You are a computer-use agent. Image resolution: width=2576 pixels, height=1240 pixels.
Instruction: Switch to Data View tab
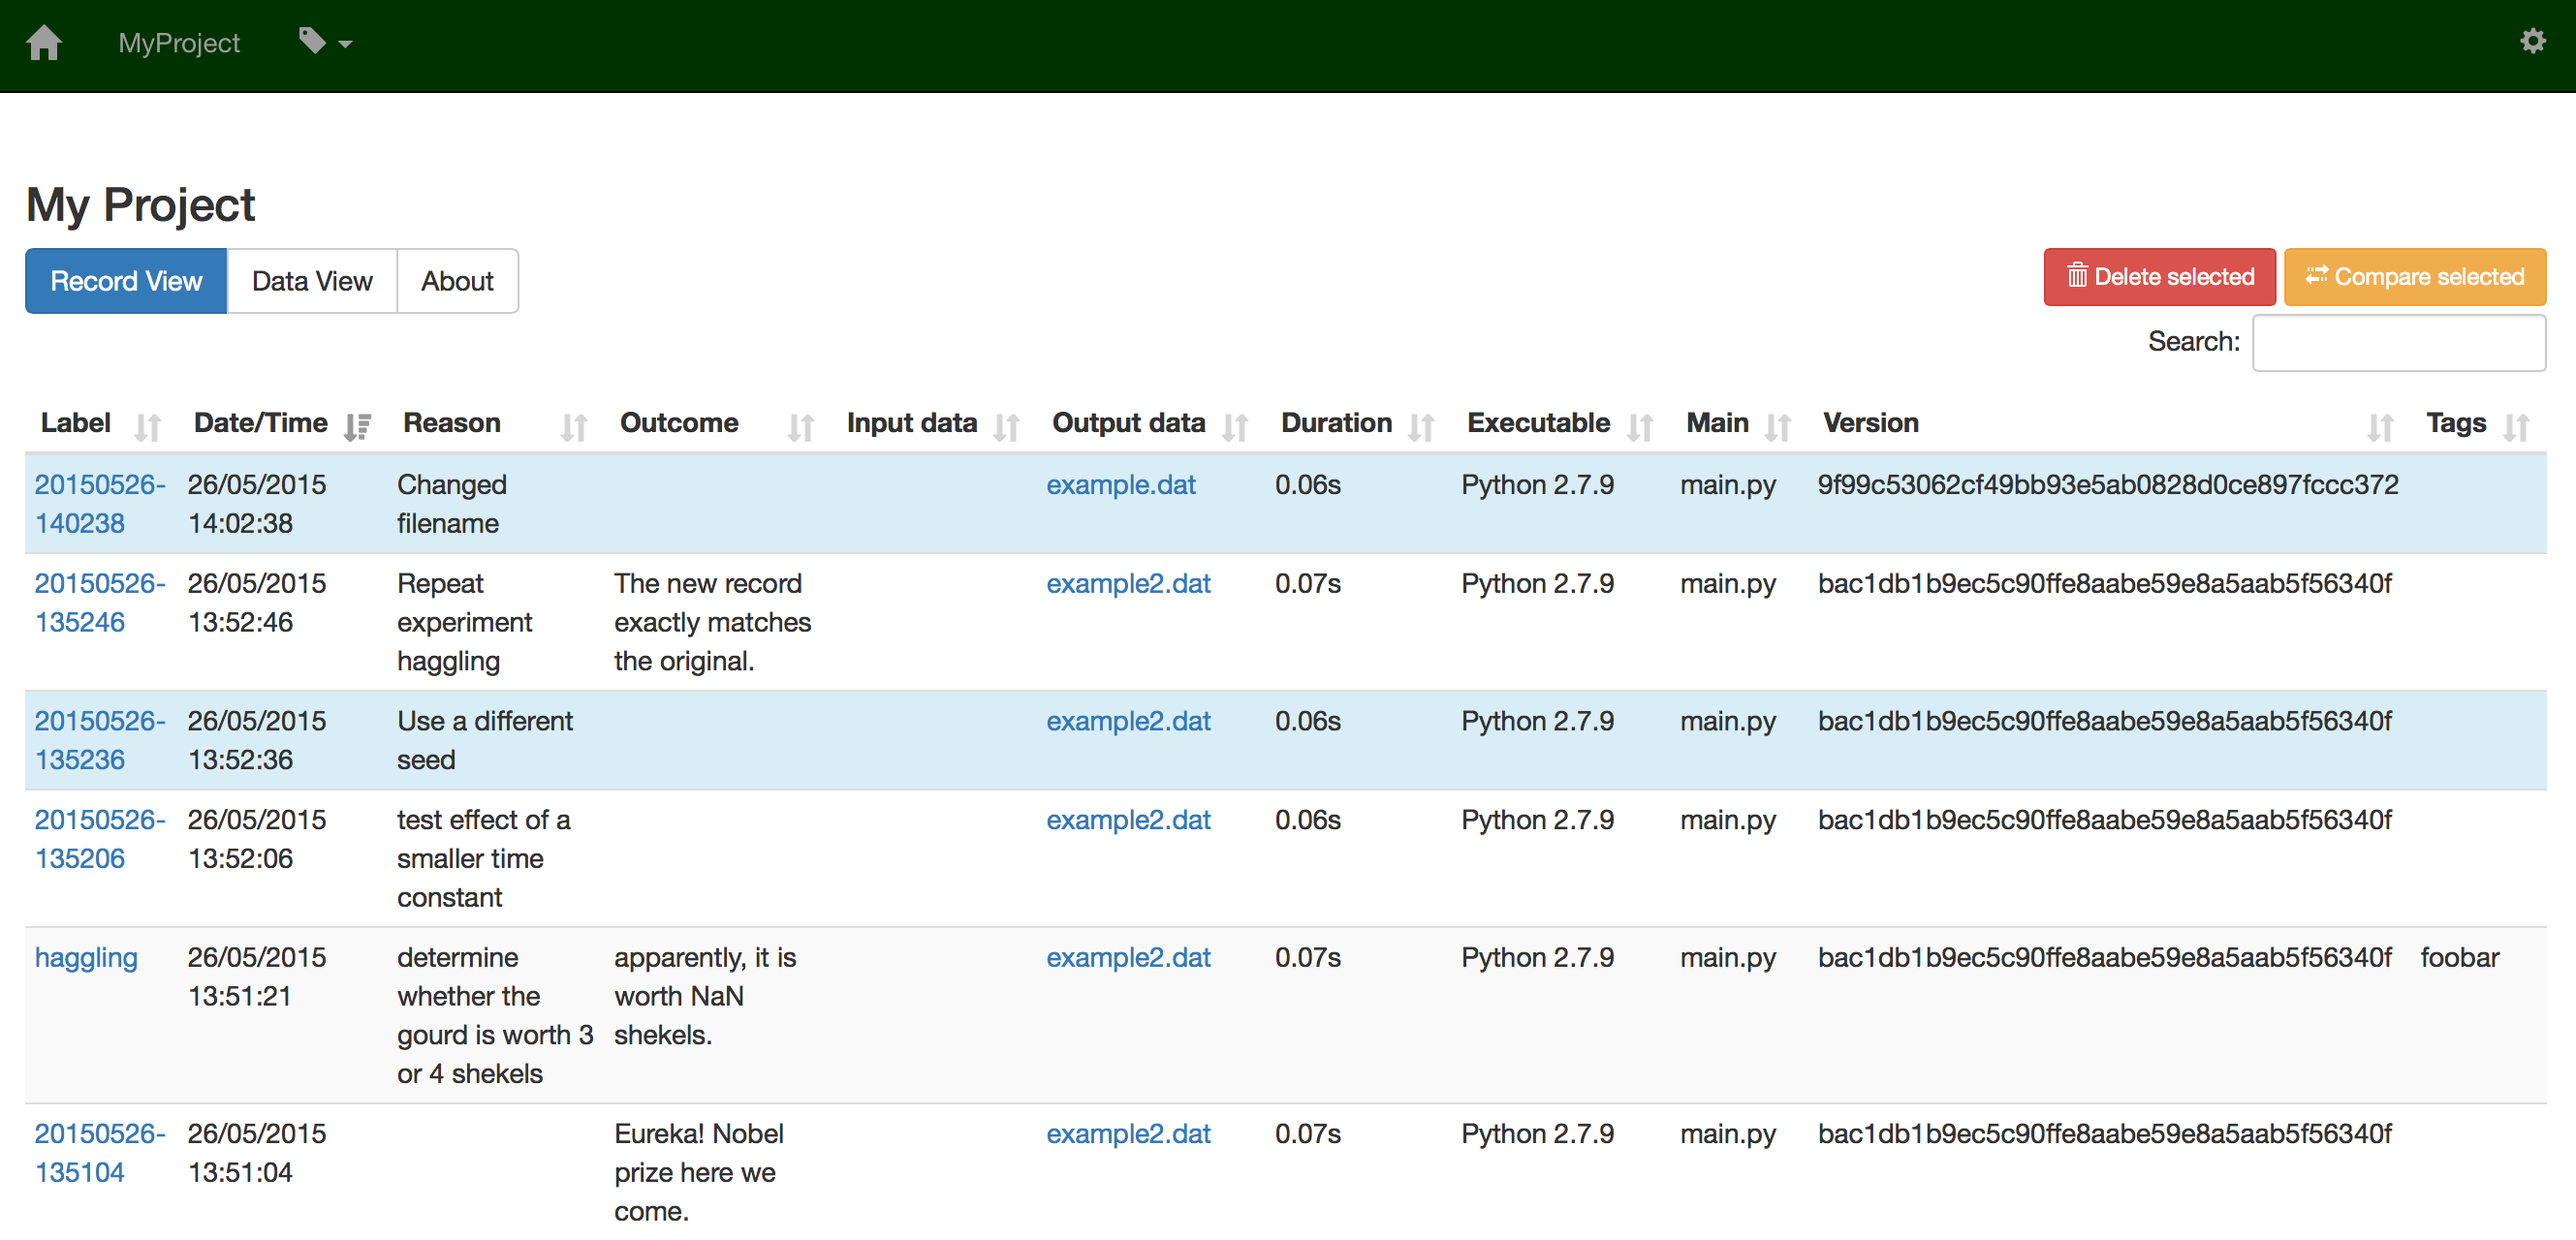pyautogui.click(x=312, y=281)
